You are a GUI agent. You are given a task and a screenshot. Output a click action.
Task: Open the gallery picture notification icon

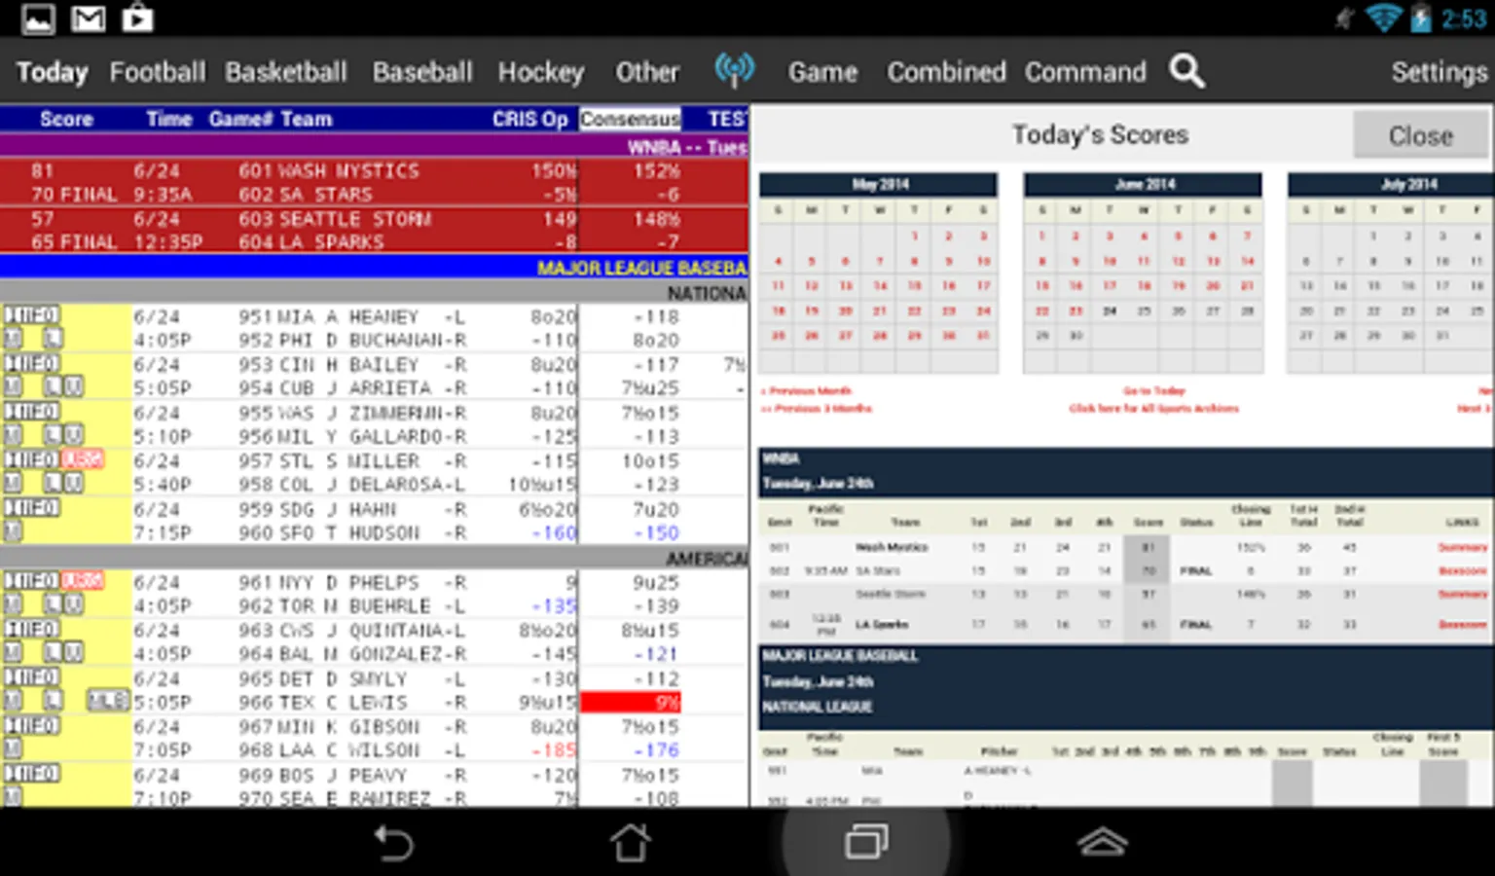38,18
